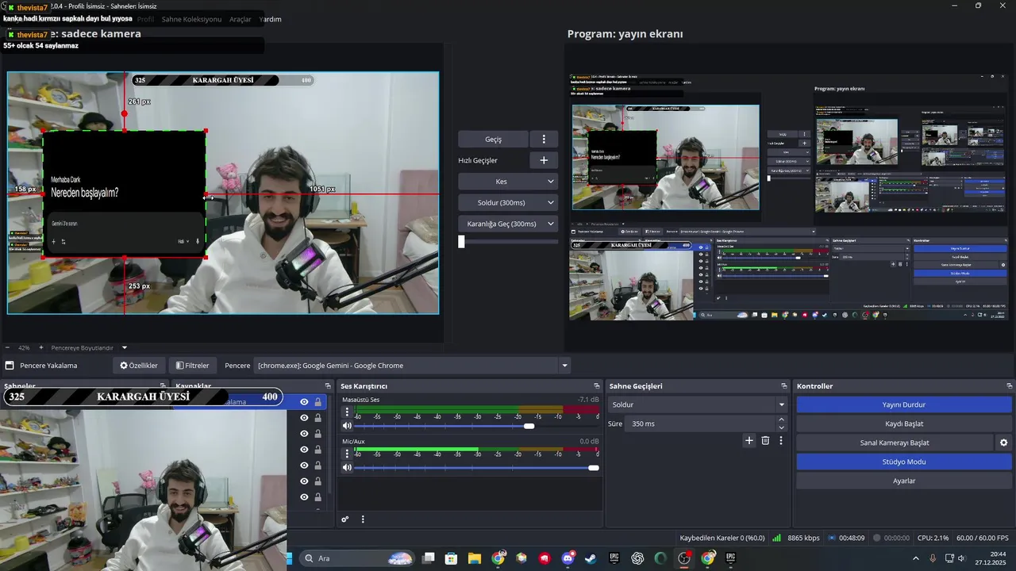Zoom in the preview with the plus icon

click(x=41, y=347)
